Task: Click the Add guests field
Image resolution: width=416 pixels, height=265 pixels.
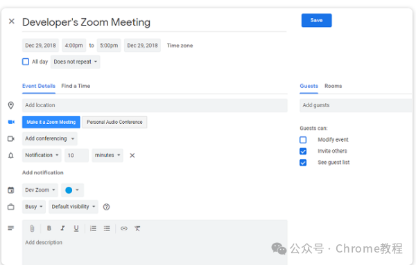Action: [x=356, y=105]
